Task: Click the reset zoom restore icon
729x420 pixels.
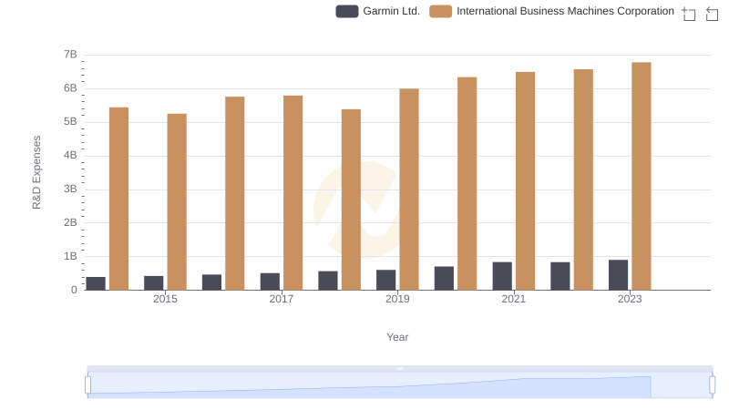Action: click(x=712, y=14)
